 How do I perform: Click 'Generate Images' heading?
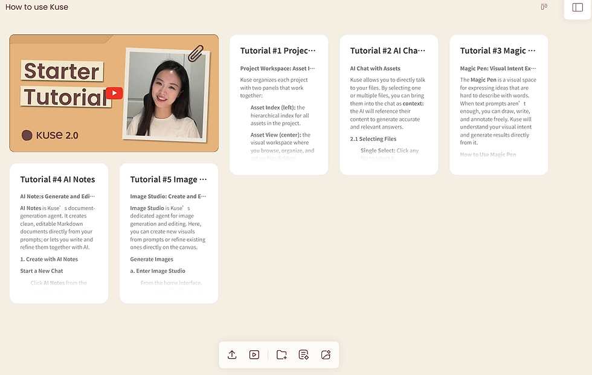click(x=152, y=259)
